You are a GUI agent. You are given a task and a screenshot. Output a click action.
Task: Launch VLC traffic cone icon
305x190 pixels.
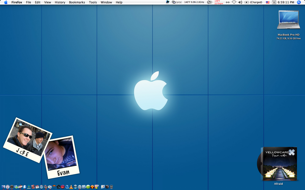click(71, 187)
